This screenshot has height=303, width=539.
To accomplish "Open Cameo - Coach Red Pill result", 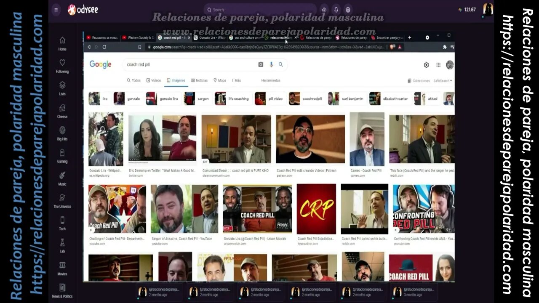I will 367,139.
